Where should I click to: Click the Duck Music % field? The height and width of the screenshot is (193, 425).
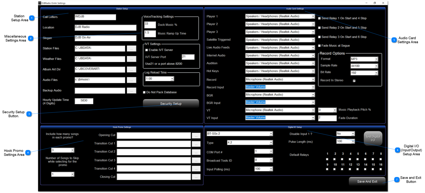[x=150, y=25]
